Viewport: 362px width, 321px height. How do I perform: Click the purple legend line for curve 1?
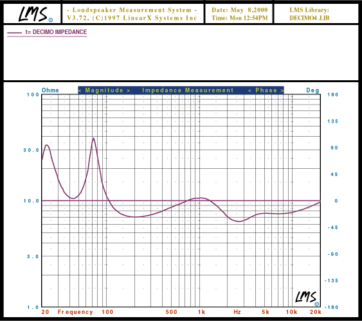[x=14, y=33]
